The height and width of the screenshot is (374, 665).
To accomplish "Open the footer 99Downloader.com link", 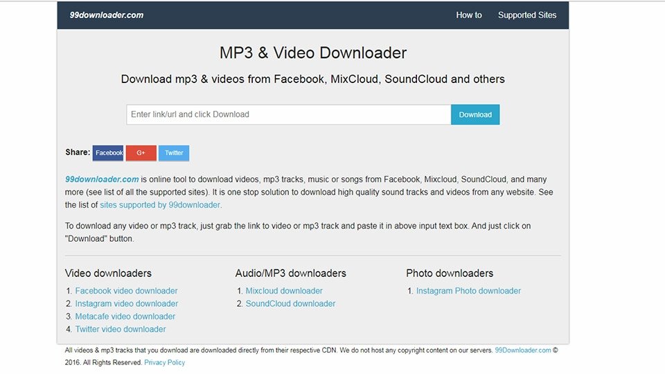I will click(x=523, y=350).
